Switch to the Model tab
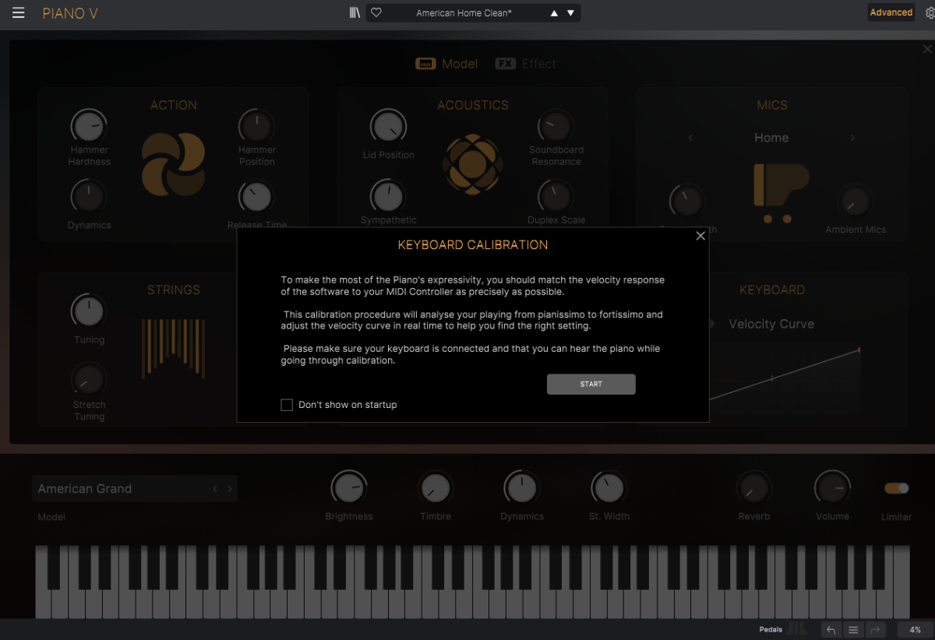The width and height of the screenshot is (935, 640). click(446, 64)
